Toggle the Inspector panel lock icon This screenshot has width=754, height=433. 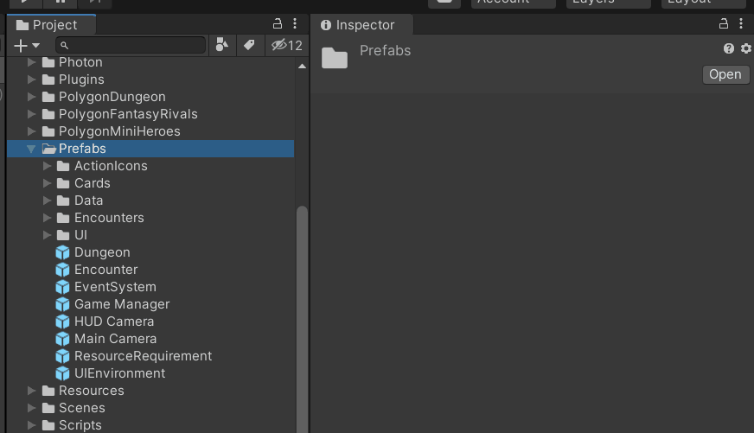(724, 23)
